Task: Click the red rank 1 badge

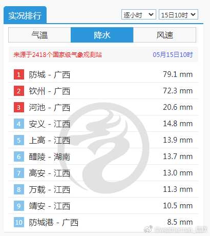Action: tap(19, 74)
